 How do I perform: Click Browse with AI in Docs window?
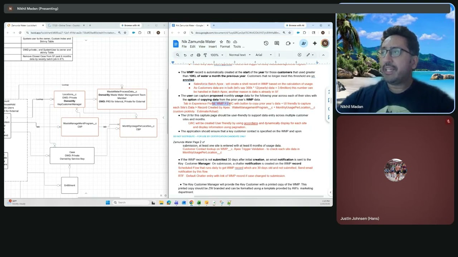295,25
